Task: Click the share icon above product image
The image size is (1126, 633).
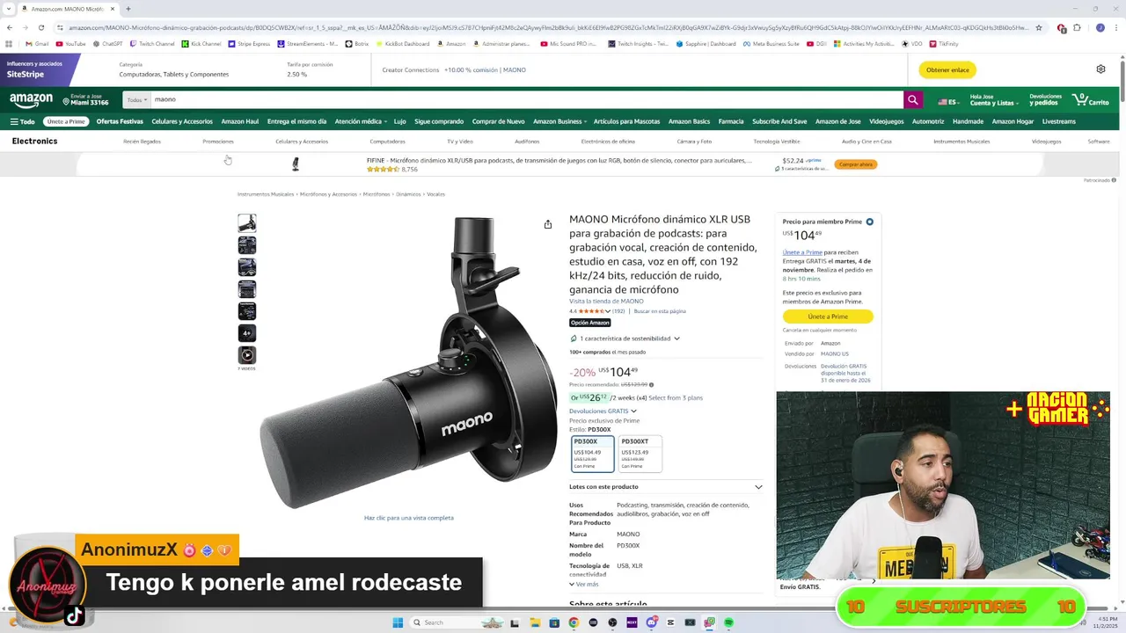Action: (548, 224)
